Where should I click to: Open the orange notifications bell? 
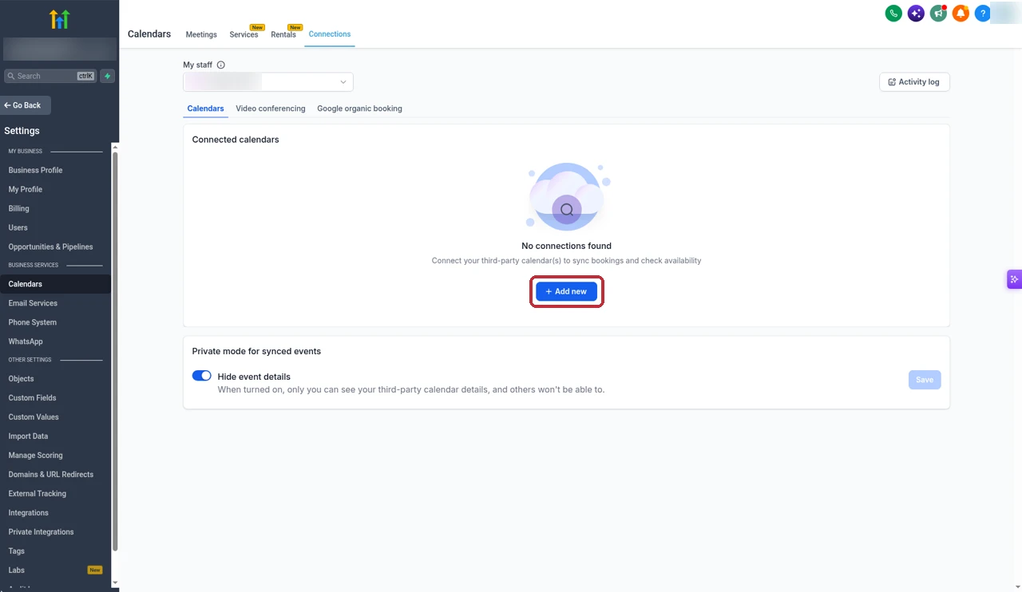961,14
